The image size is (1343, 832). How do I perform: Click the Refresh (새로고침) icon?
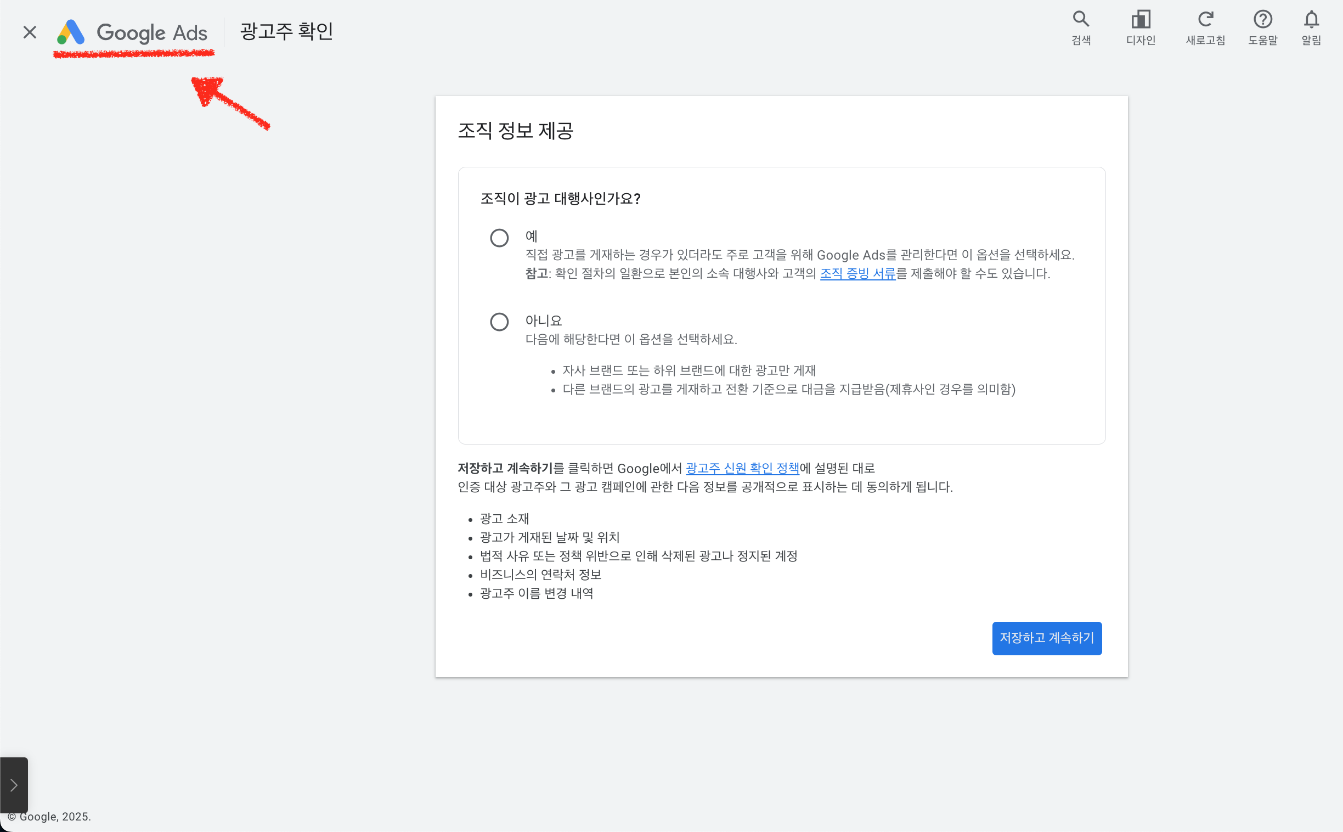(1205, 19)
